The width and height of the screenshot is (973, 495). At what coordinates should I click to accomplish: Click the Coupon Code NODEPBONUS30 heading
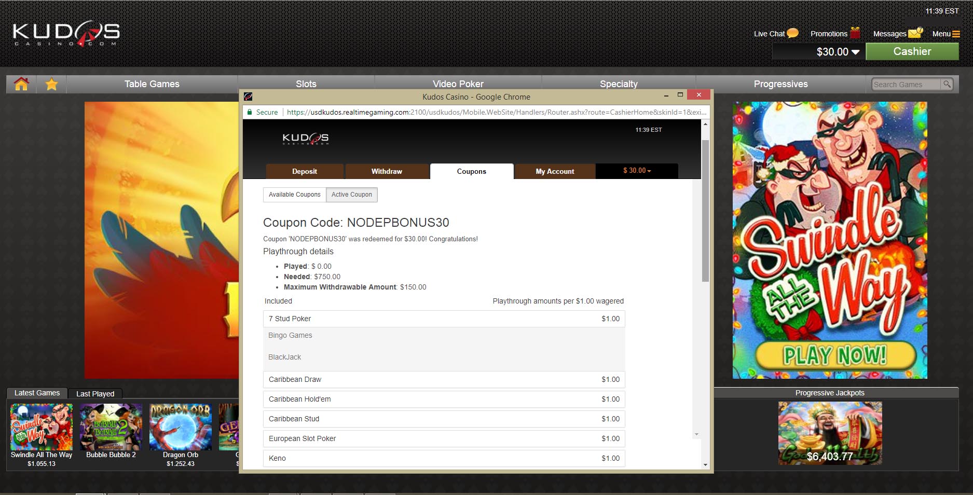(x=356, y=223)
